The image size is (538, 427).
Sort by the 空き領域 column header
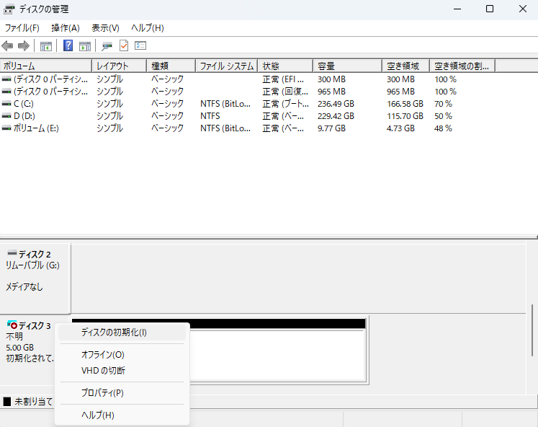click(406, 66)
